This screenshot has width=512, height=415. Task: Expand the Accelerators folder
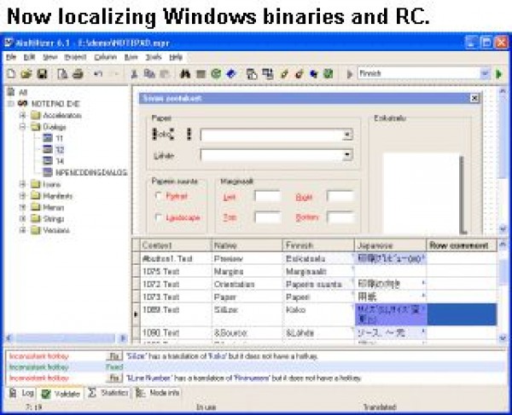coord(22,115)
